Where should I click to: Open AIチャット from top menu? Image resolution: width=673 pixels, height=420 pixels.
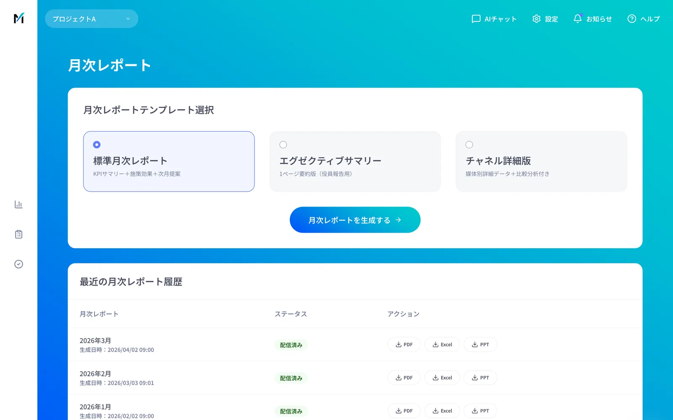[x=494, y=19]
